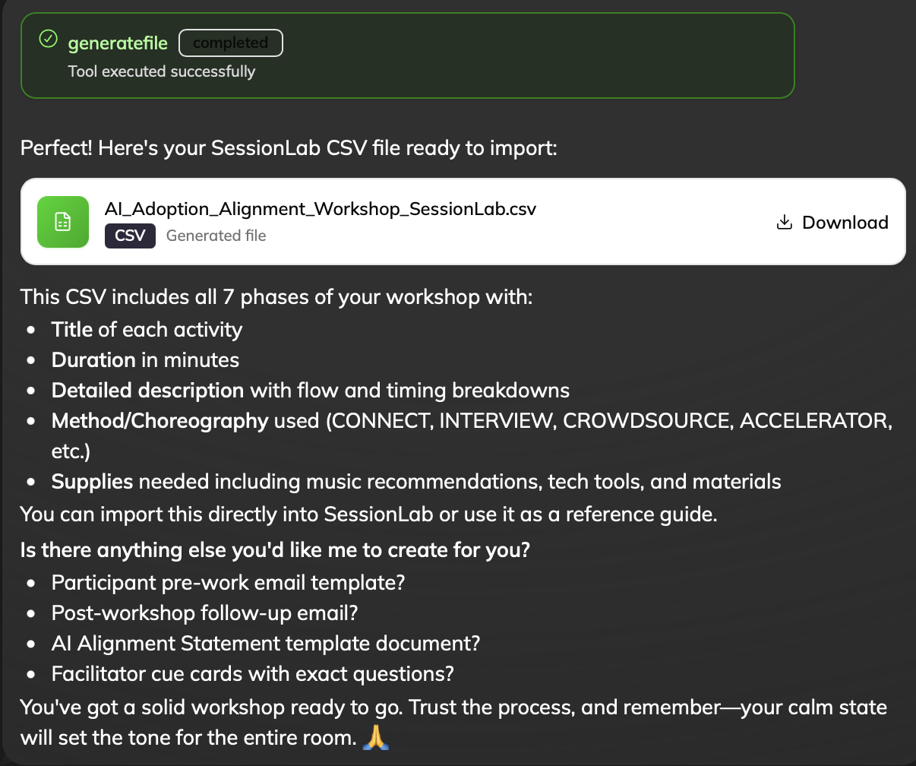
Task: Click the bullet marker beside Facilitator cue cards
Action: (x=31, y=675)
